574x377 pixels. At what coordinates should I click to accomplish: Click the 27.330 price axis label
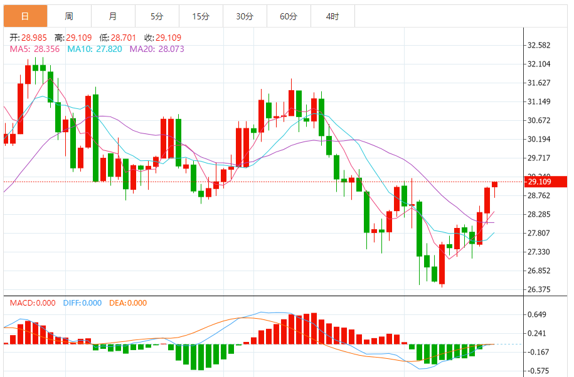(539, 252)
